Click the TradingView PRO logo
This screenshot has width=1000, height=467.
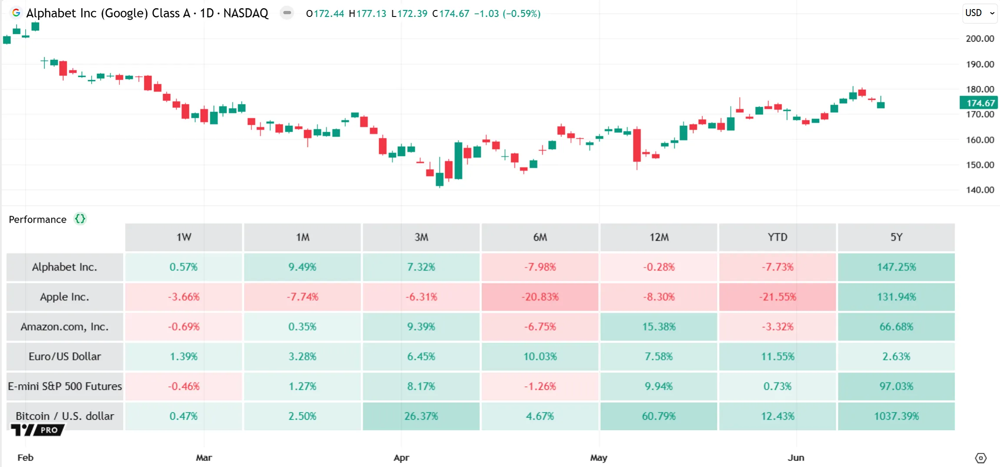tap(37, 430)
